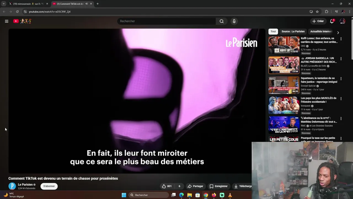353x199 pixels.
Task: Open the YouTube hamburger guide menu
Action: 7,21
